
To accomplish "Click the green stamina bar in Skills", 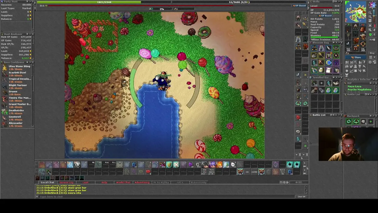I will (x=325, y=37).
